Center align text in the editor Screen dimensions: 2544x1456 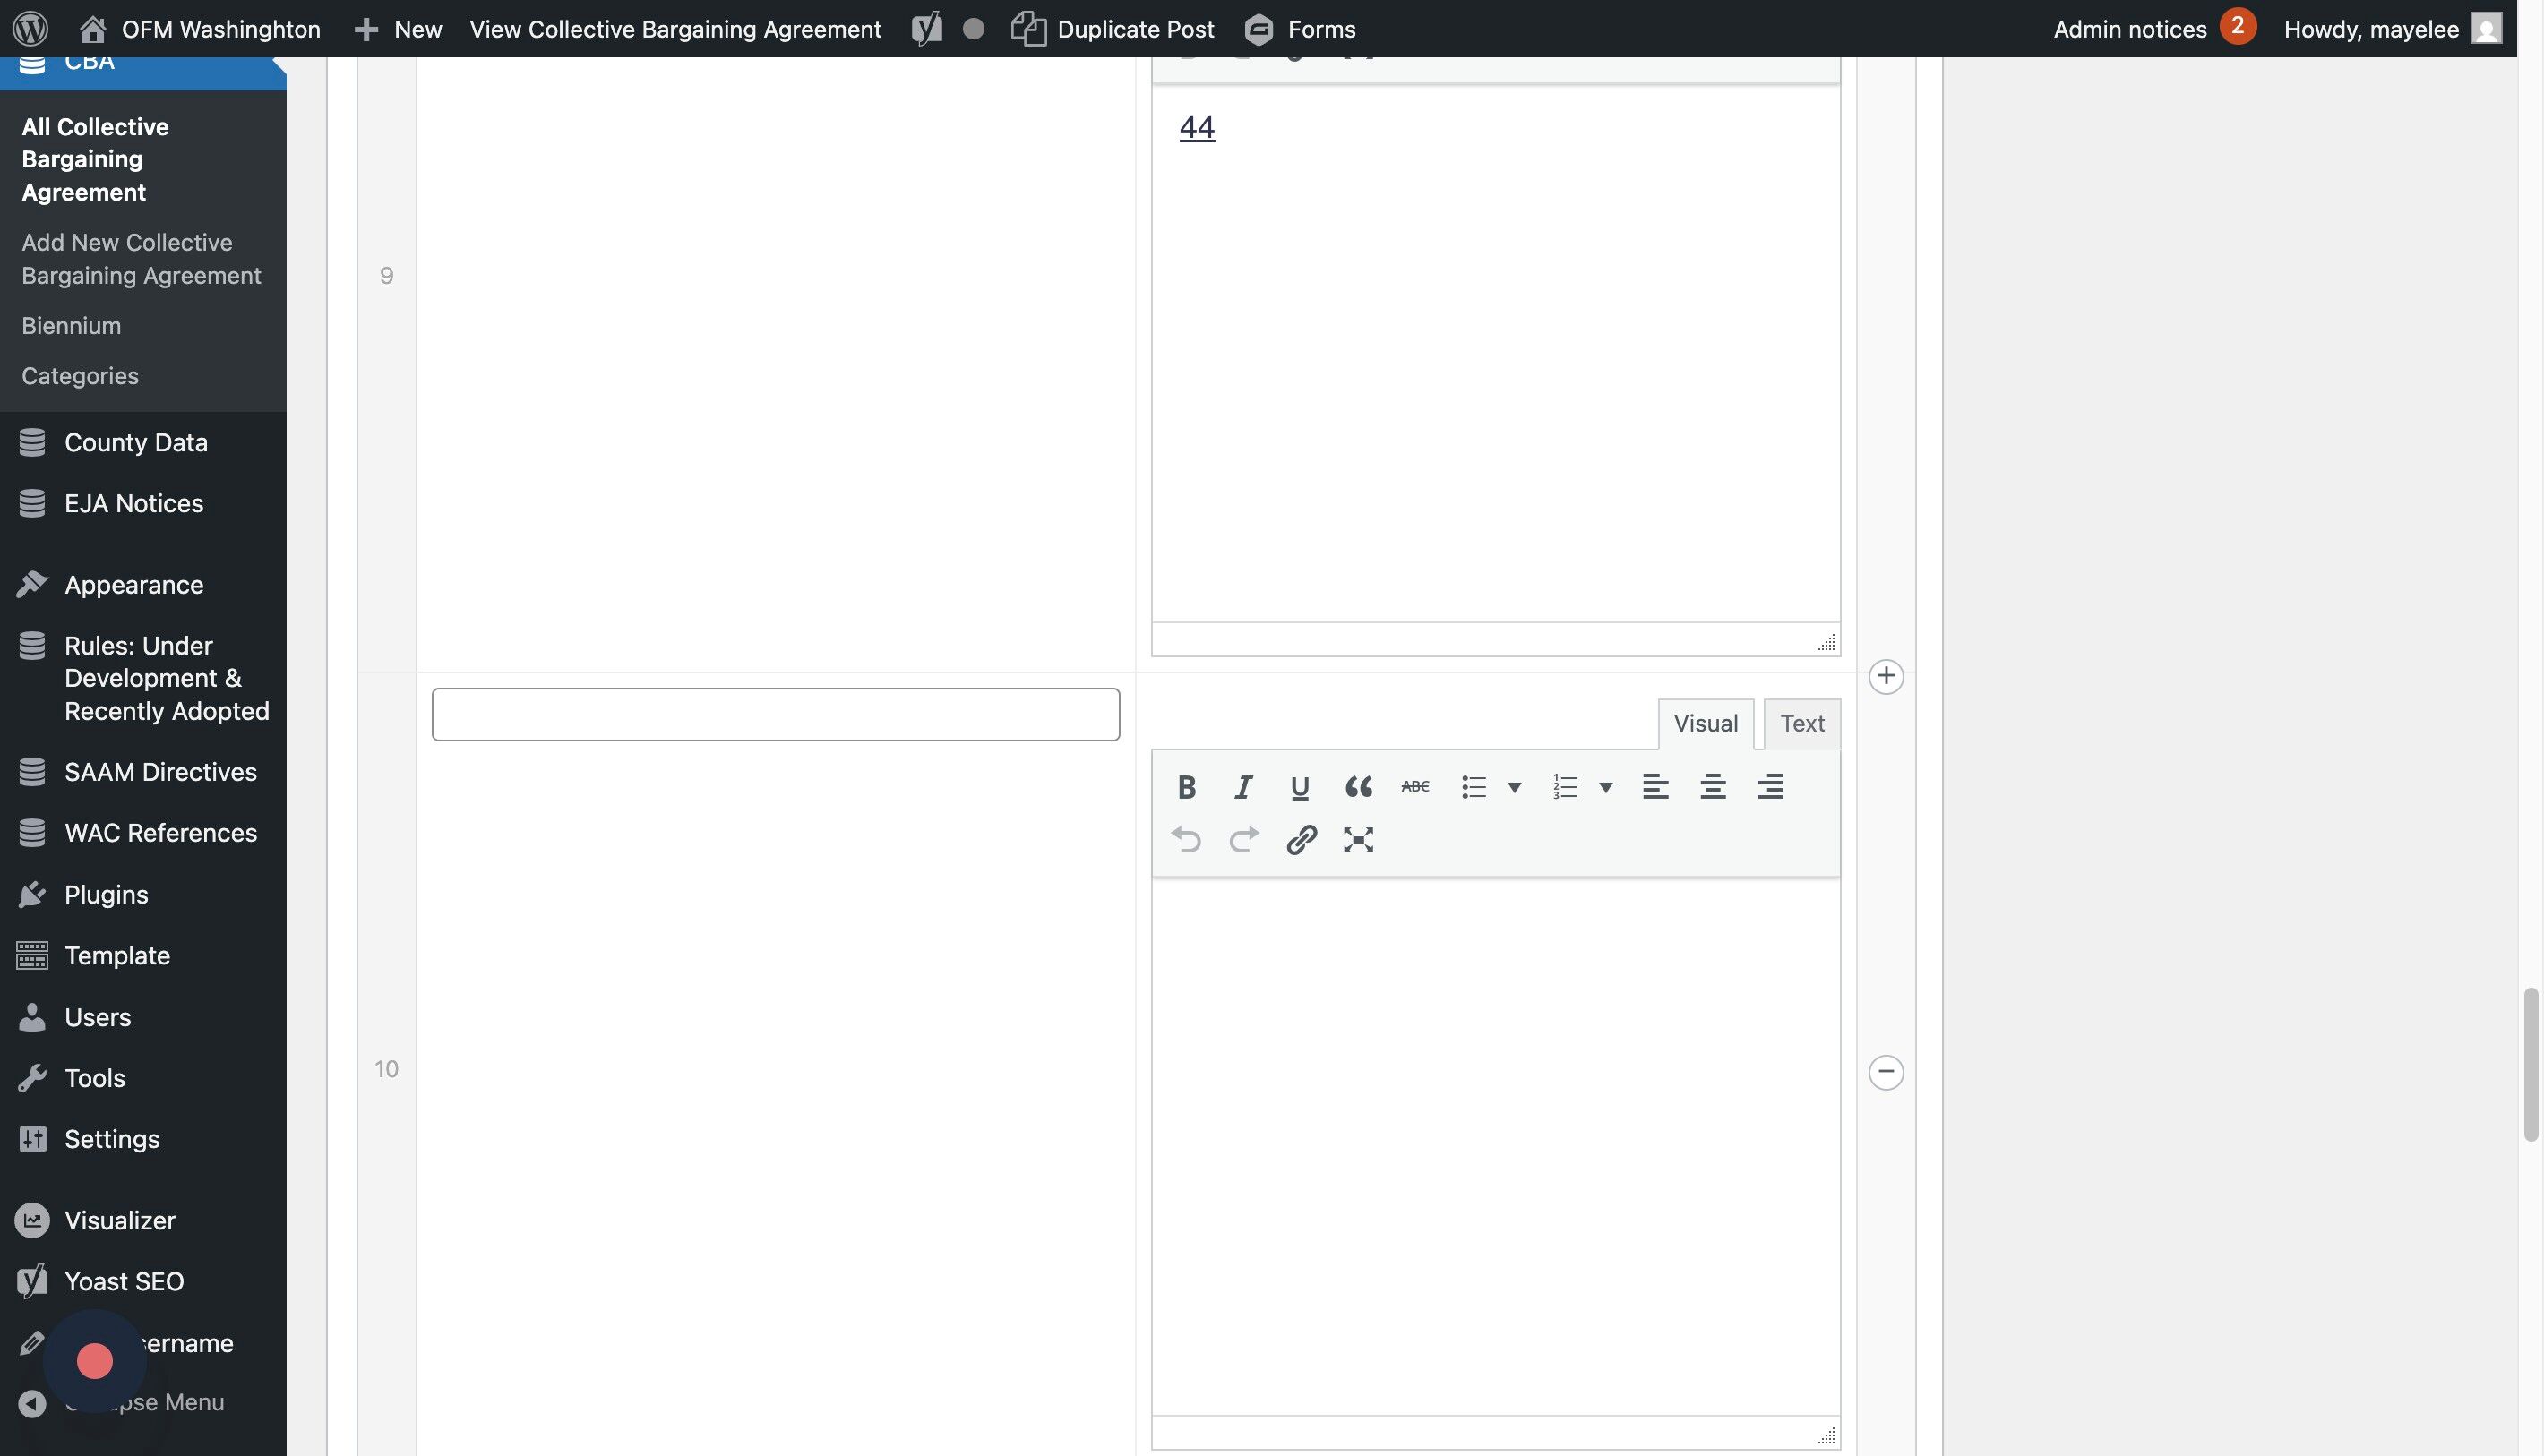pos(1713,787)
